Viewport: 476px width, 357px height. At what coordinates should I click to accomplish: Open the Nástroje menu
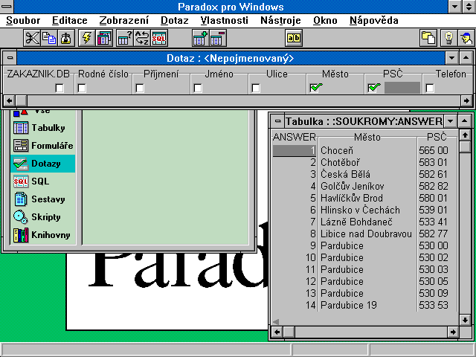coord(281,21)
